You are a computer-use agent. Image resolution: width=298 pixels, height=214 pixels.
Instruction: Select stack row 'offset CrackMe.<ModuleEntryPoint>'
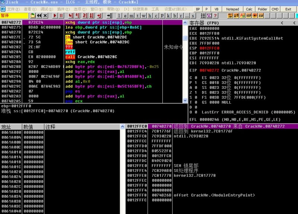(x=212, y=195)
